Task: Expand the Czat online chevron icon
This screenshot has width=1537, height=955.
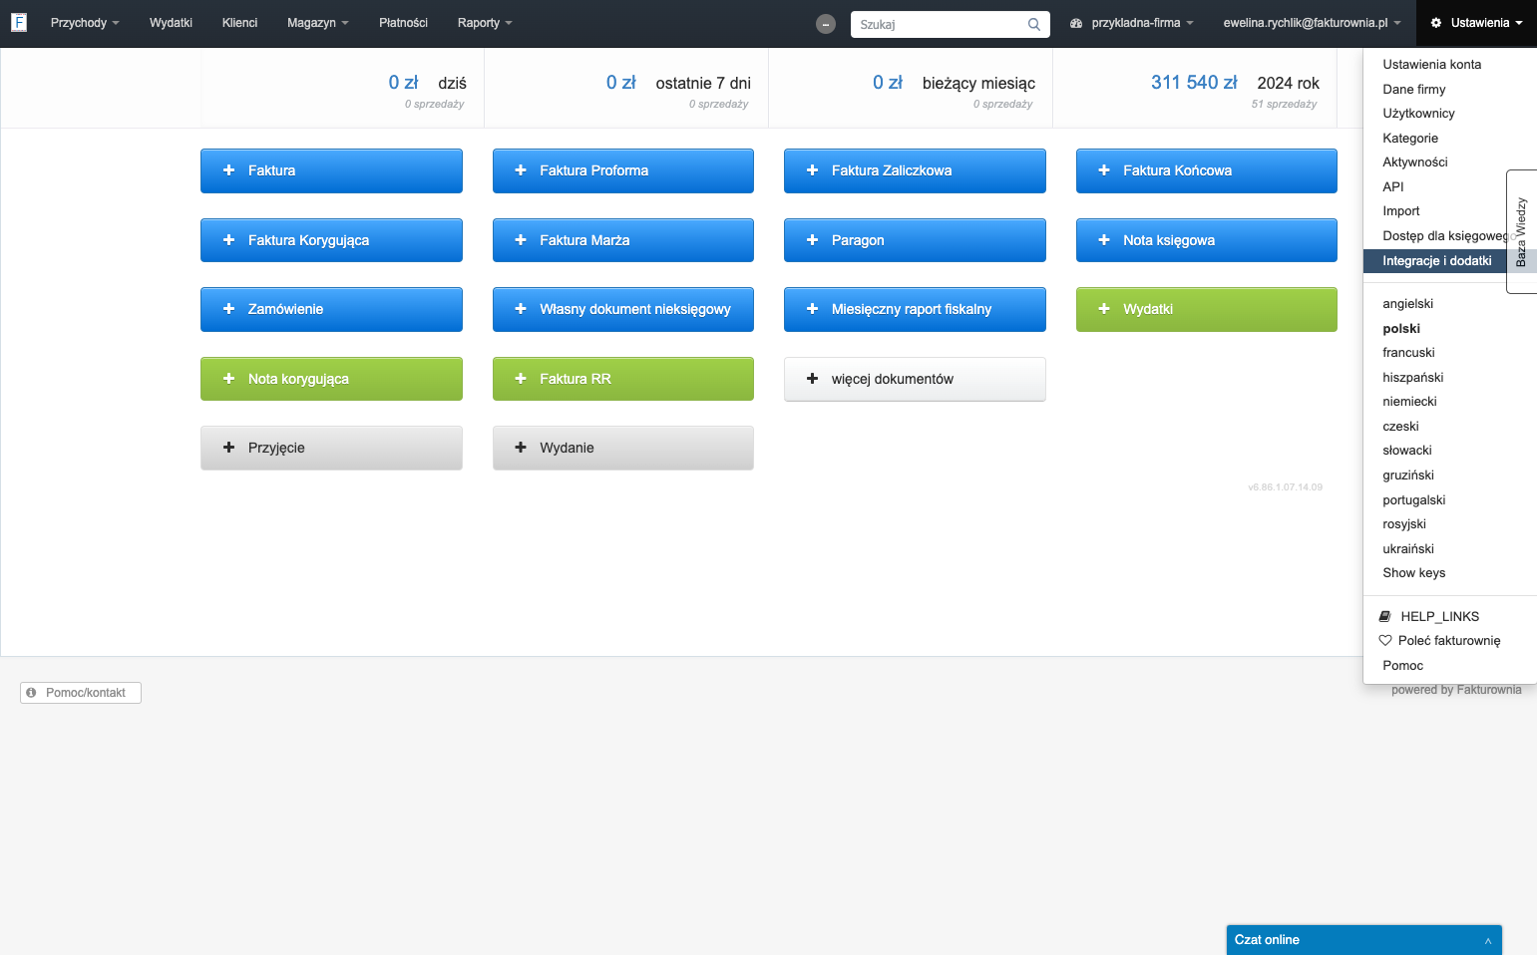Action: pos(1487,940)
